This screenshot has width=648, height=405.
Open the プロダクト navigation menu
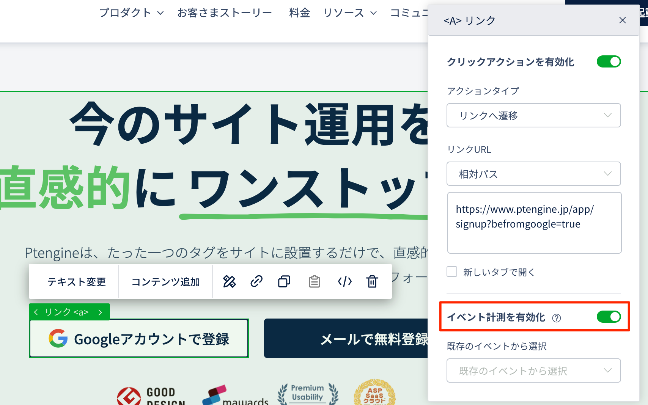[131, 13]
